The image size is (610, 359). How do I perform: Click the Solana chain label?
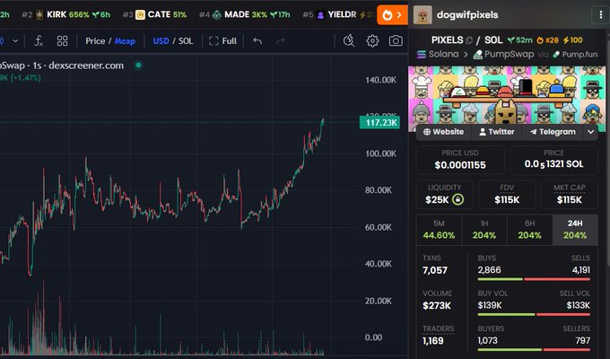click(x=443, y=54)
